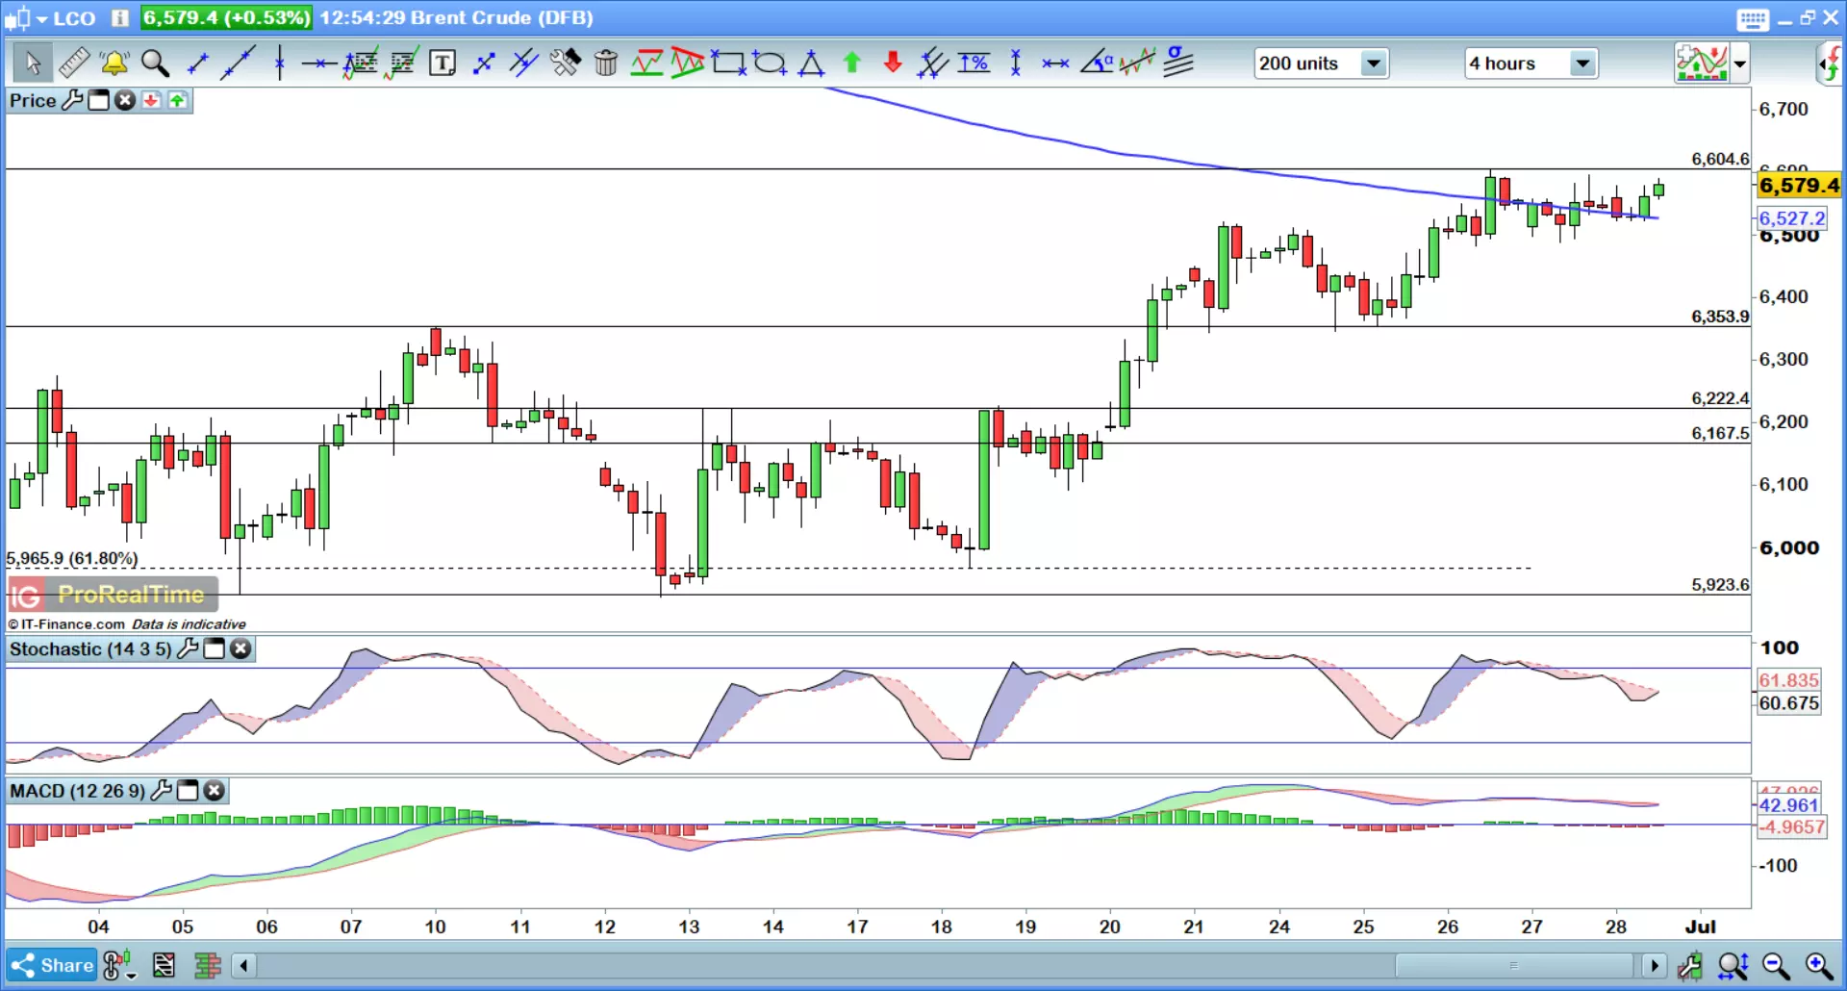Image resolution: width=1847 pixels, height=991 pixels.
Task: Select the line segment drawing tool
Action: coord(197,64)
